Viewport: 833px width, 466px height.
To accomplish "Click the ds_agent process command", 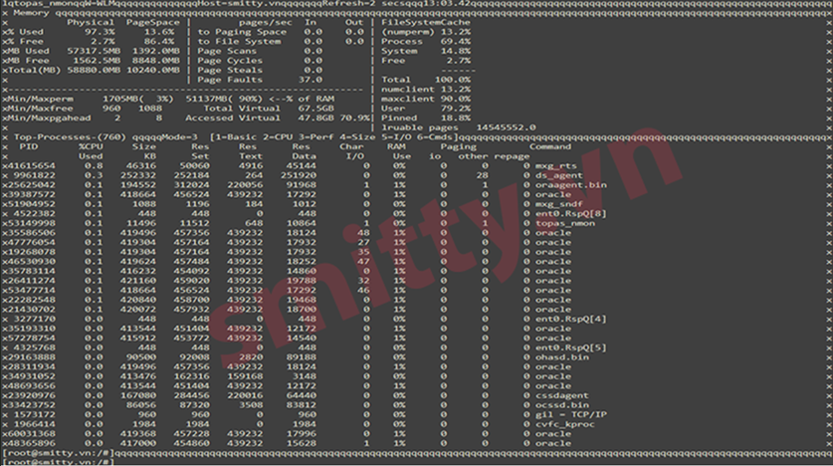I will pyautogui.click(x=559, y=175).
